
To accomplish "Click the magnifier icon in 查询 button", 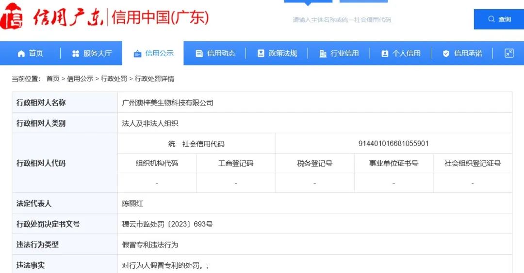I will [x=491, y=19].
